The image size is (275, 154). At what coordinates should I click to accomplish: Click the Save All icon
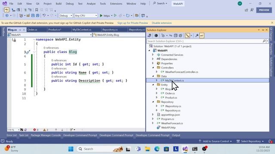(37, 15)
